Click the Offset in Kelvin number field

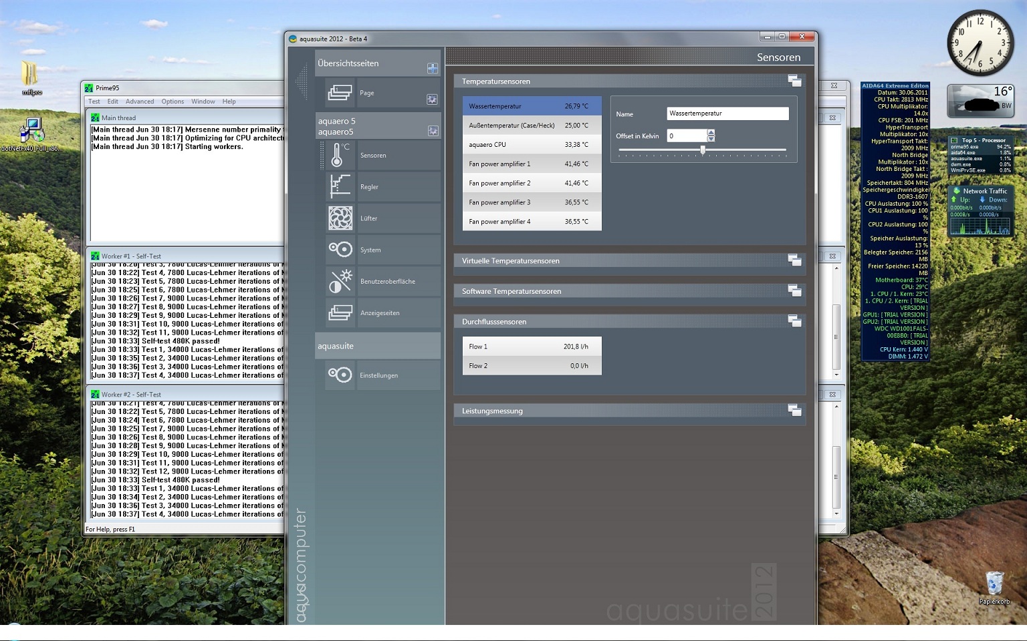pyautogui.click(x=687, y=136)
